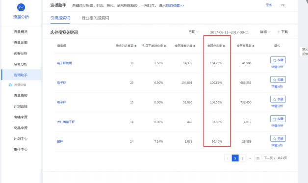Sort by 全网点击率 column arrows
Viewport: 308px width, 183px height.
[224, 46]
